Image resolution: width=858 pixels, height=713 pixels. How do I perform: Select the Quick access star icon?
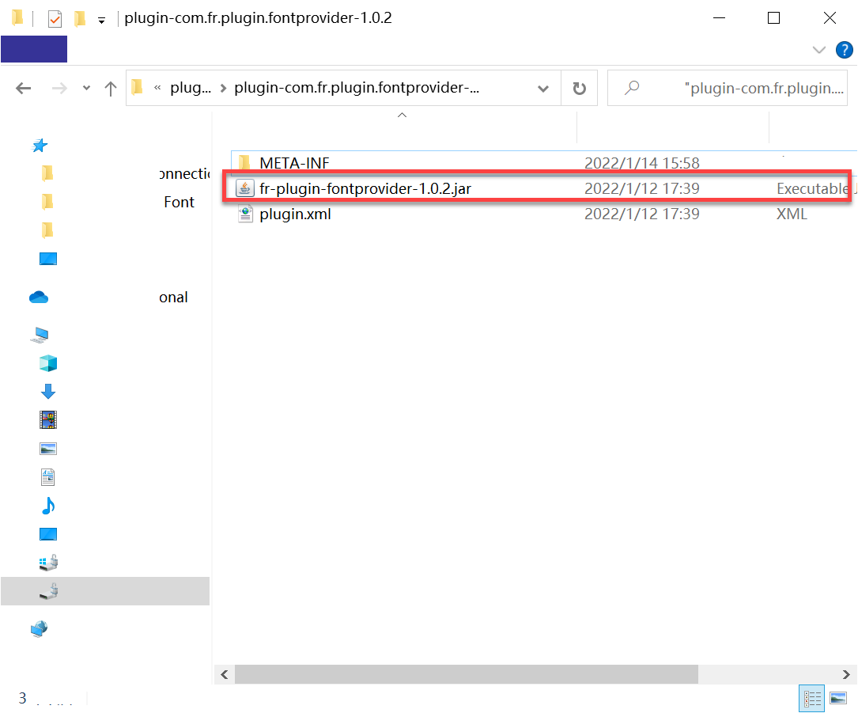(40, 145)
